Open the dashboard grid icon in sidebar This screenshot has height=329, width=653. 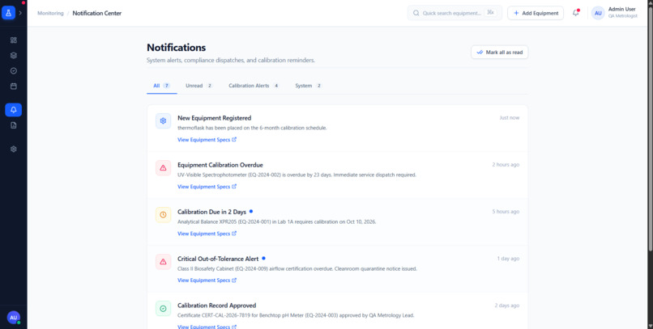(13, 40)
